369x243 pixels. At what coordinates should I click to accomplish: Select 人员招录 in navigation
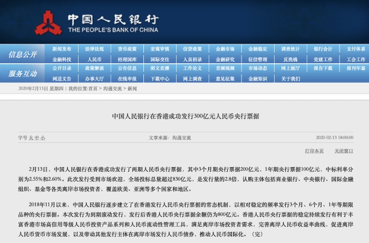pos(192,60)
